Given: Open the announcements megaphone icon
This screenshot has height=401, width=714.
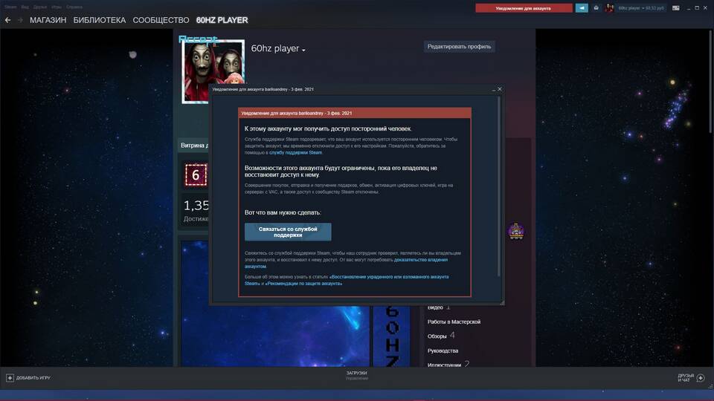Looking at the screenshot, I should [x=582, y=7].
